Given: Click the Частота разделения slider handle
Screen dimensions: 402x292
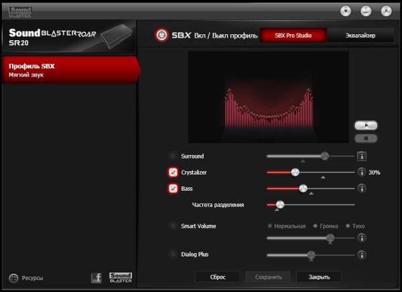Looking at the screenshot, I should (x=279, y=205).
